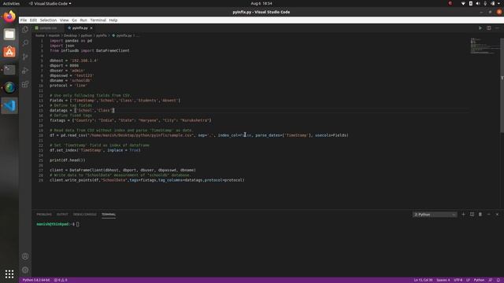504x283 pixels.
Task: Create a new terminal with the plus icon
Action: [463, 215]
